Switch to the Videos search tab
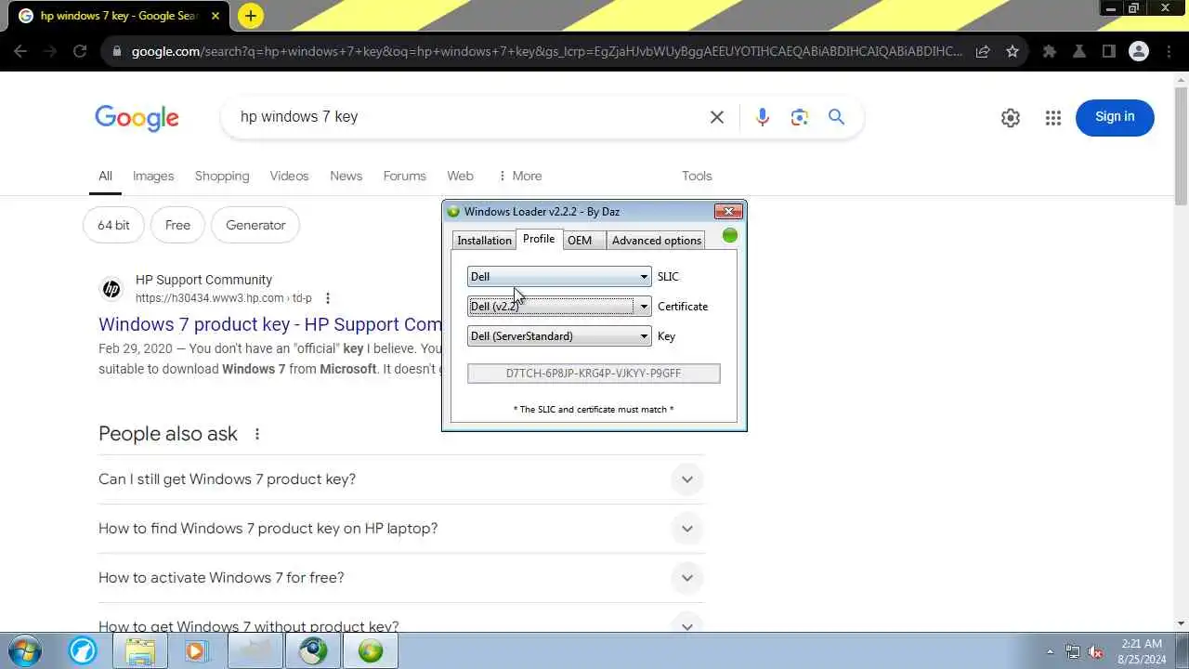The height and width of the screenshot is (669, 1189). tap(289, 176)
